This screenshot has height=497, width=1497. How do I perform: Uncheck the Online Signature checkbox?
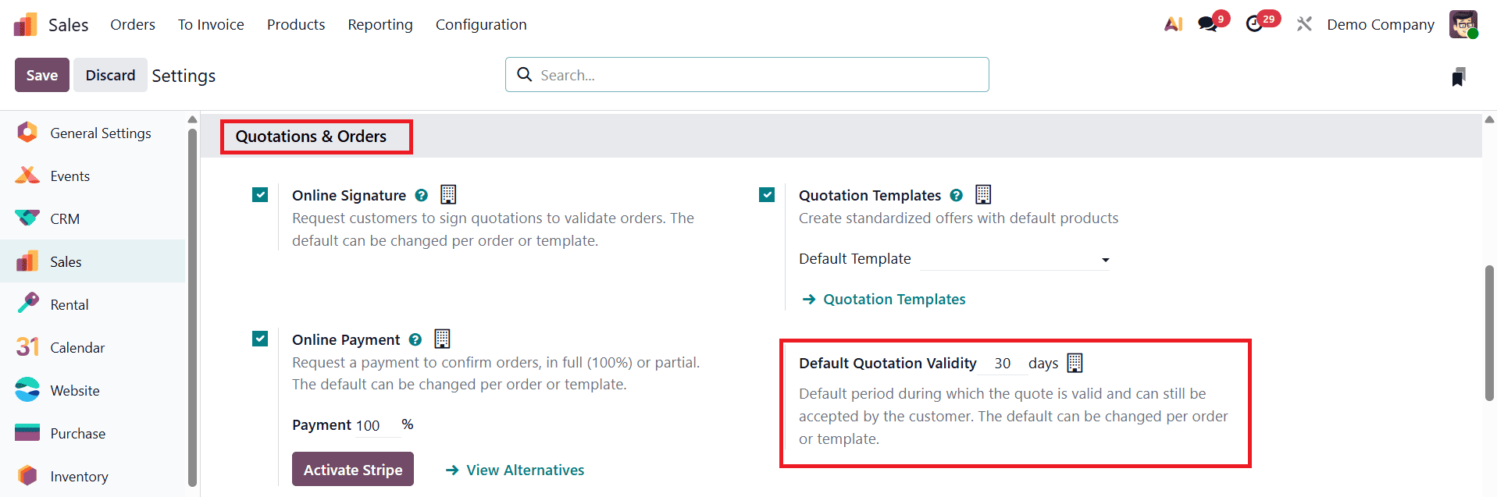pos(260,195)
